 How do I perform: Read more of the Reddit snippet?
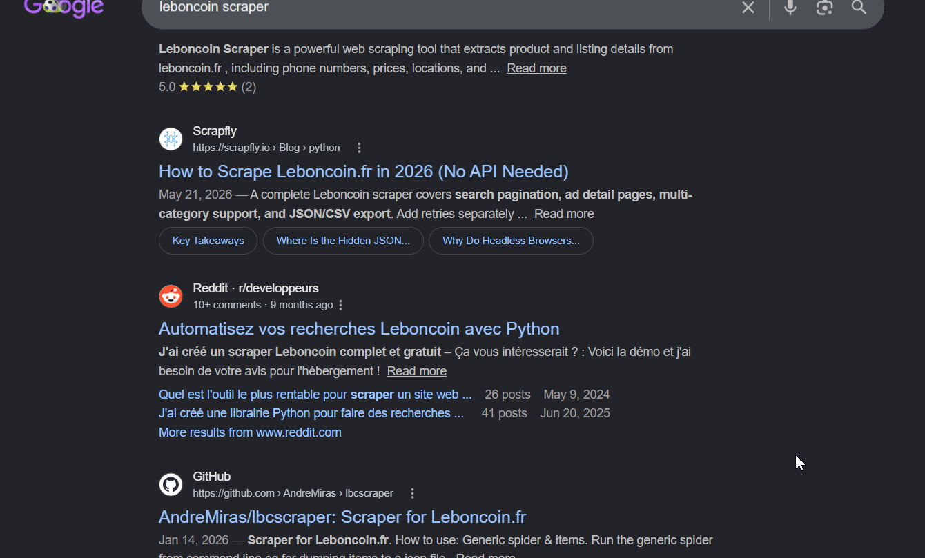417,371
